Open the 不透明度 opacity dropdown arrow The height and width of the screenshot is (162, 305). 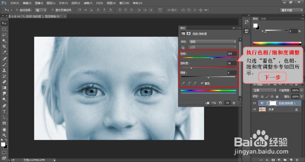point(302,90)
